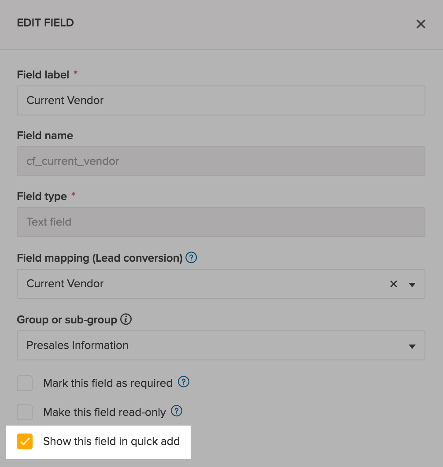
Task: Click the 'Mark this field as required' label
Action: 107,383
